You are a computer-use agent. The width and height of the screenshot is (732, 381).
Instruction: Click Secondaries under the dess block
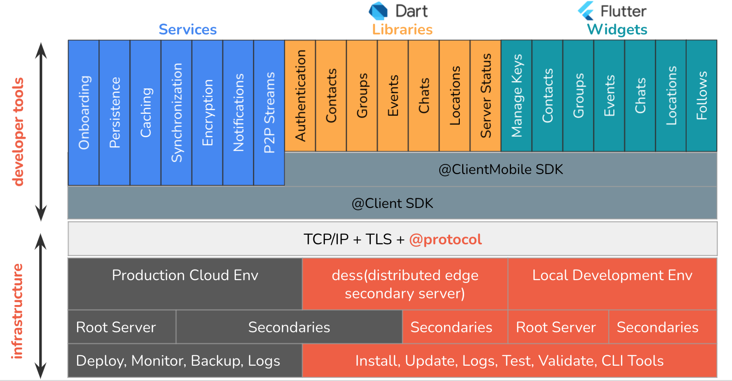[x=455, y=327]
